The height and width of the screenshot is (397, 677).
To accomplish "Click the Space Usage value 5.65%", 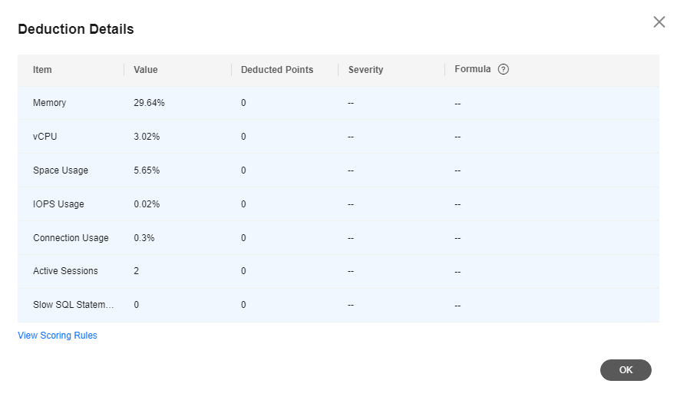I will pos(147,170).
